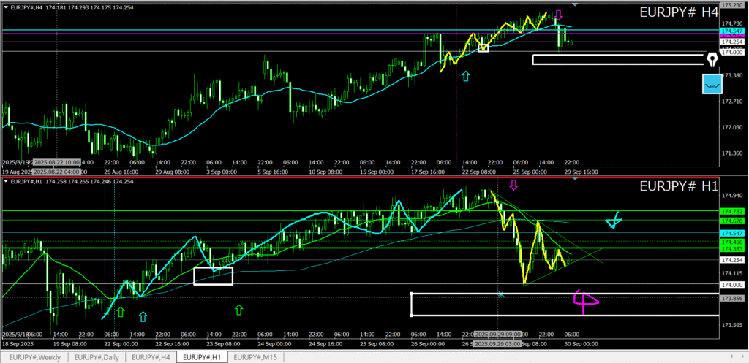Select the small white rectangle in H4 chart

483,48
